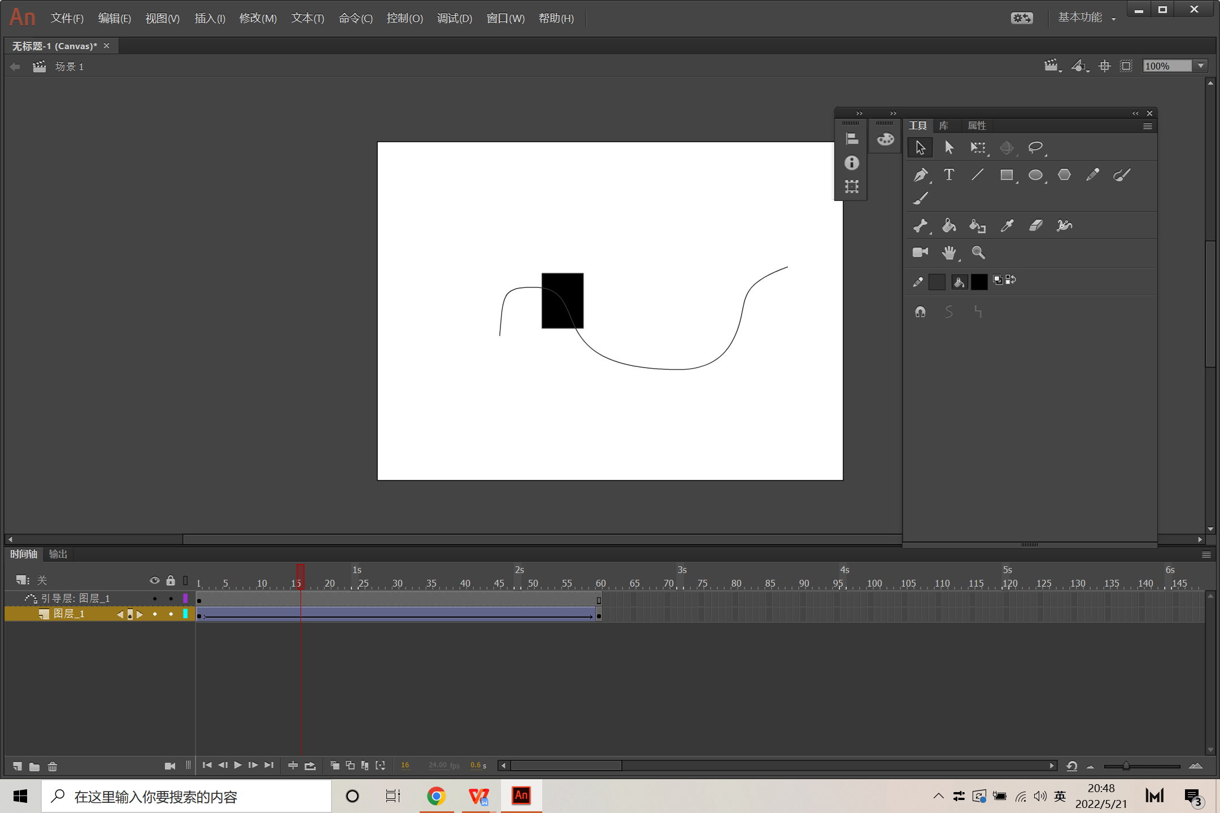The image size is (1220, 813).
Task: Toggle Snap to Objects magnet
Action: 920,312
